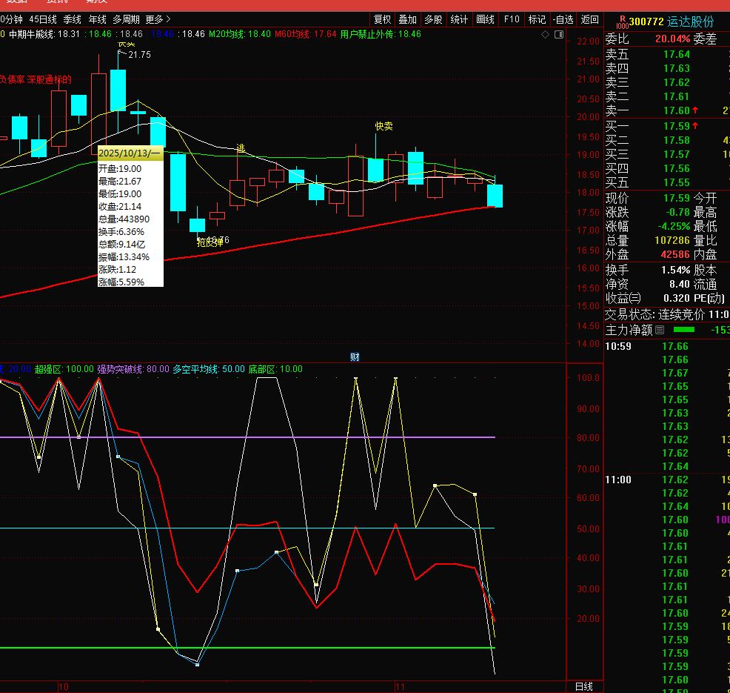The width and height of the screenshot is (730, 693).
Task: Open the 统计 statistics tool
Action: (459, 19)
